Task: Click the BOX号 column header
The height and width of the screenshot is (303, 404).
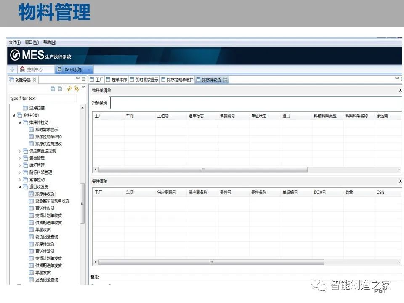Action: pyautogui.click(x=327, y=192)
